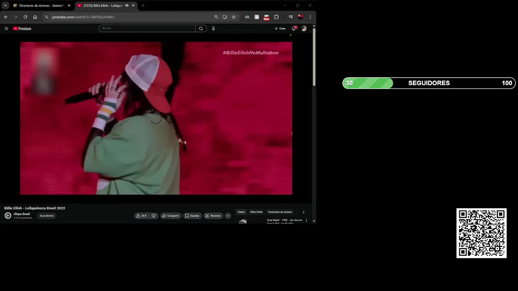
Task: Switch to the Directorio de Animes tab
Action: [42, 6]
